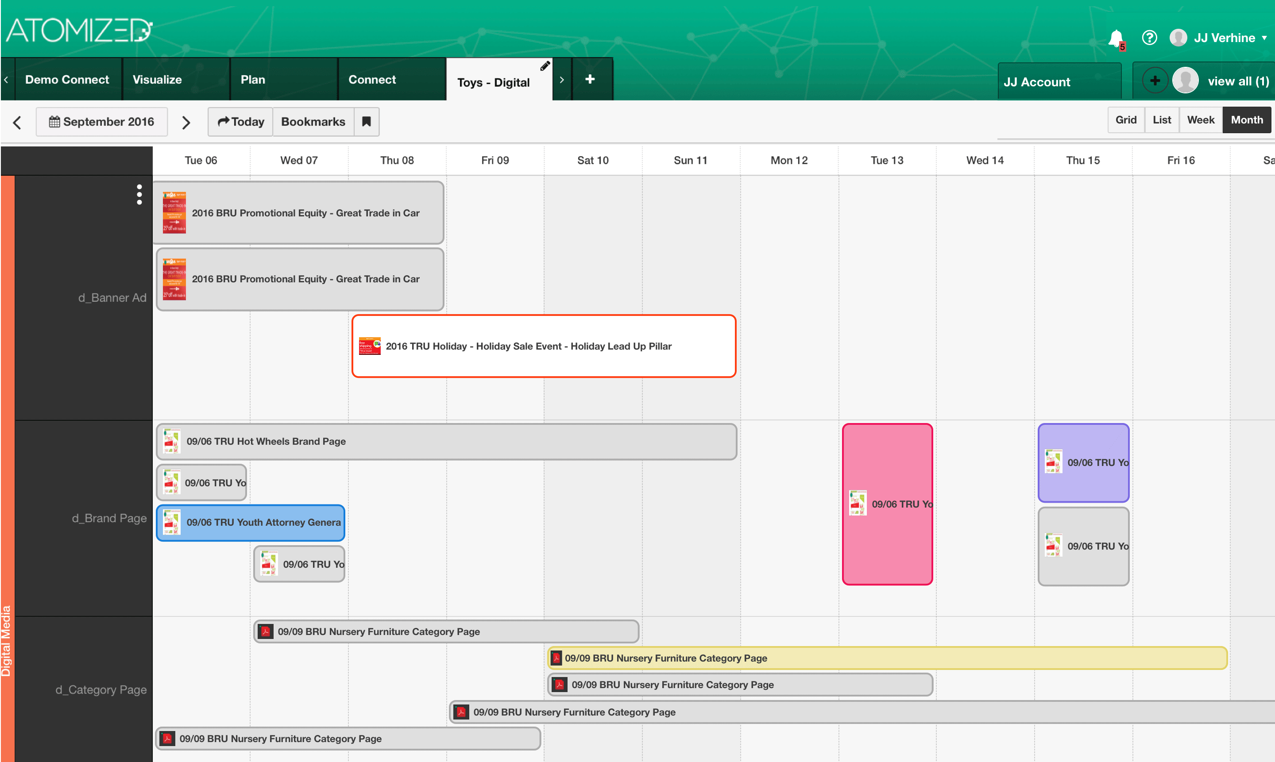1275x762 pixels.
Task: Click the d_Category Page row label
Action: point(100,689)
